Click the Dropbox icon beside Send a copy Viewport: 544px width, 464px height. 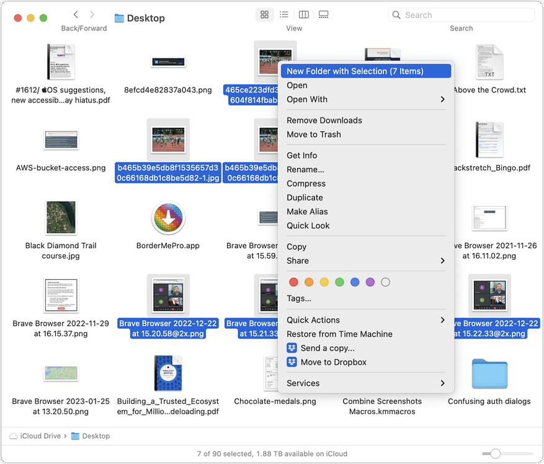(x=292, y=348)
